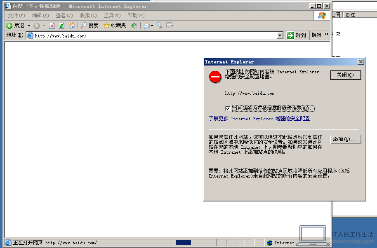
Task: Click the blocked URL http://www.baidu.com text in the dialog
Action: click(x=250, y=94)
